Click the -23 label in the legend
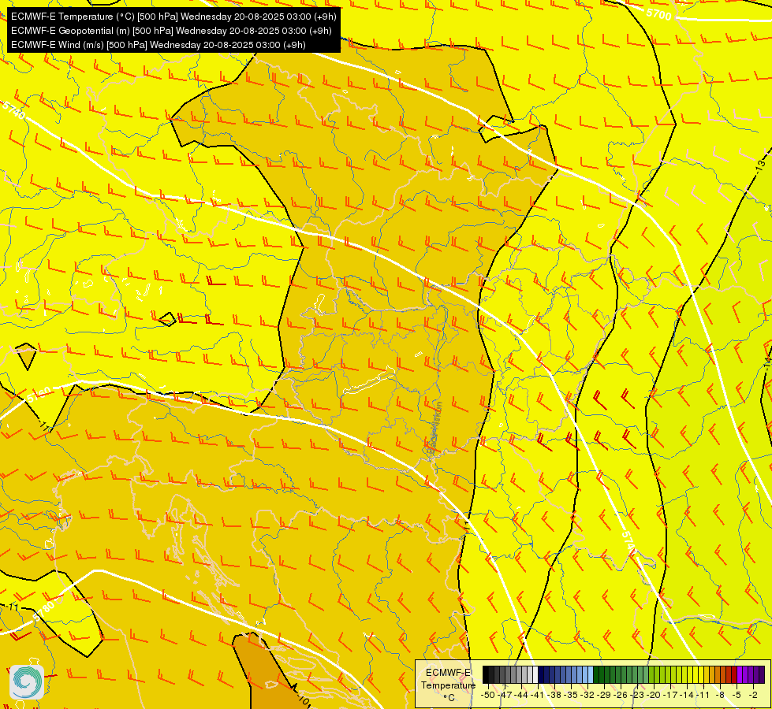 pyautogui.click(x=637, y=695)
